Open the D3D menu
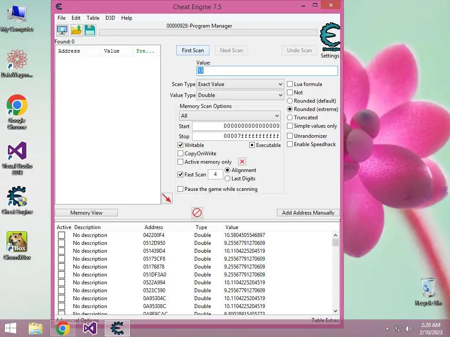Viewport: 450px width, 337px height. tap(110, 18)
